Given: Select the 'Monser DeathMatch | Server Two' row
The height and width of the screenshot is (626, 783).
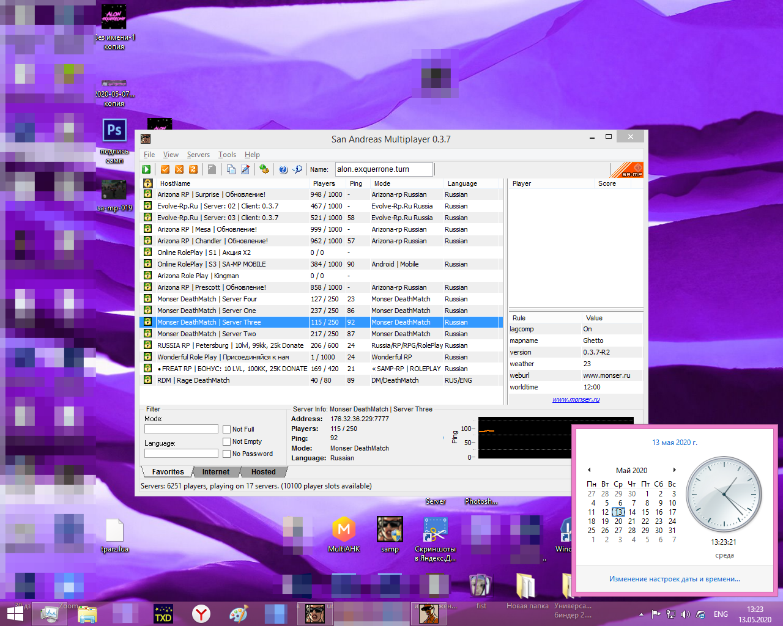Looking at the screenshot, I should coord(322,334).
